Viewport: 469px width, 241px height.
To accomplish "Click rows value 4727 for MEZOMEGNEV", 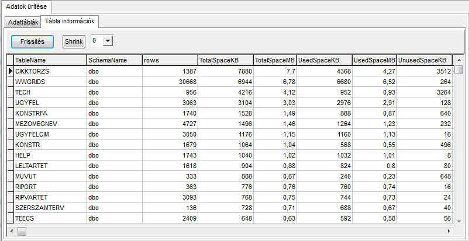I will pyautogui.click(x=170, y=124).
